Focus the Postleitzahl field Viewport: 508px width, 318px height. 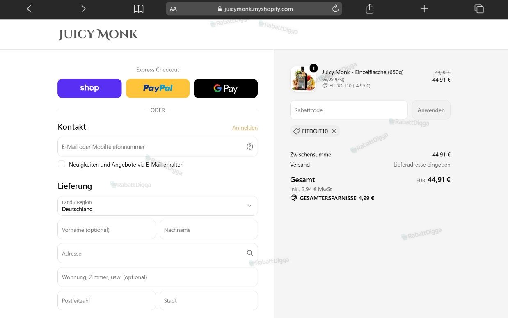coord(107,300)
